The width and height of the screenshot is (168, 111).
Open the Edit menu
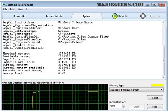point(12,10)
